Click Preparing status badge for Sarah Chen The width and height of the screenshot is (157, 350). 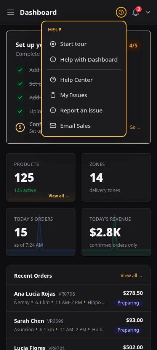click(128, 330)
